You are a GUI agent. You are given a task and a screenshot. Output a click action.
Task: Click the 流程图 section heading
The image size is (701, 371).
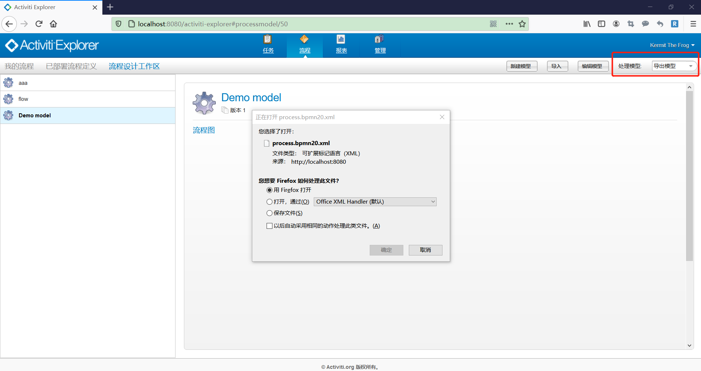click(204, 130)
